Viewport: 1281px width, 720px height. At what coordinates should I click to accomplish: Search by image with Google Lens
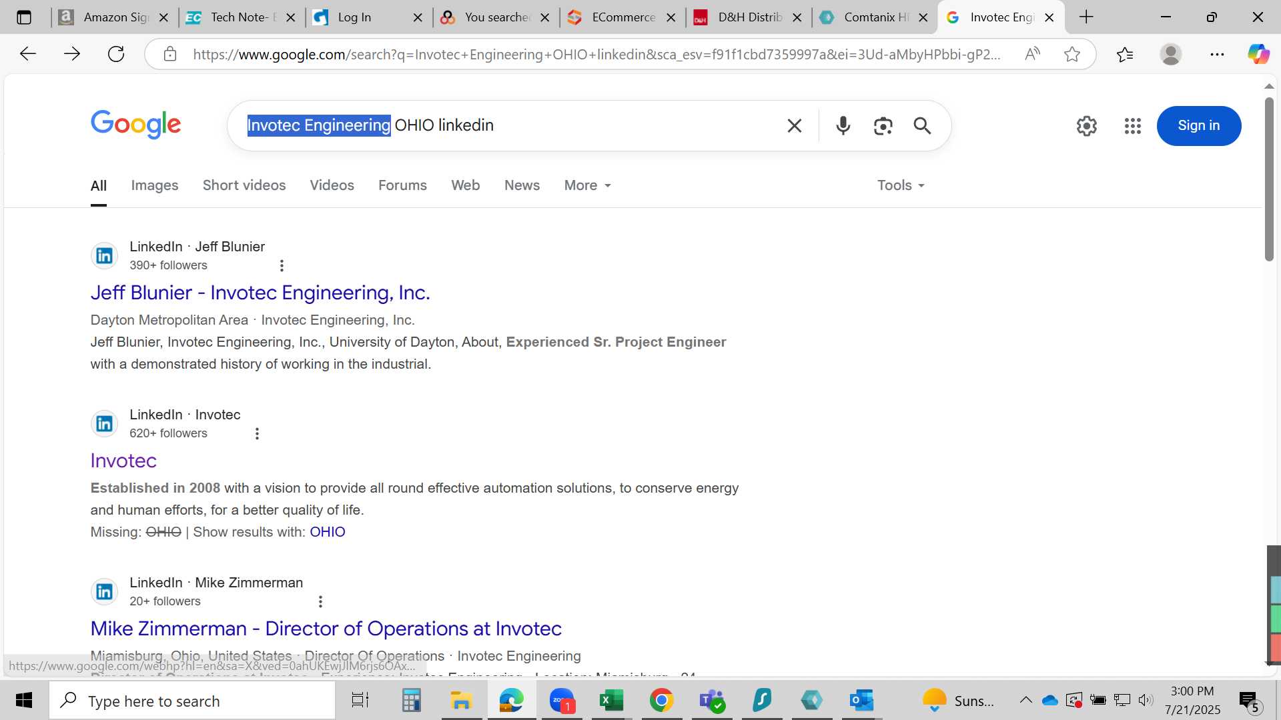(x=883, y=125)
